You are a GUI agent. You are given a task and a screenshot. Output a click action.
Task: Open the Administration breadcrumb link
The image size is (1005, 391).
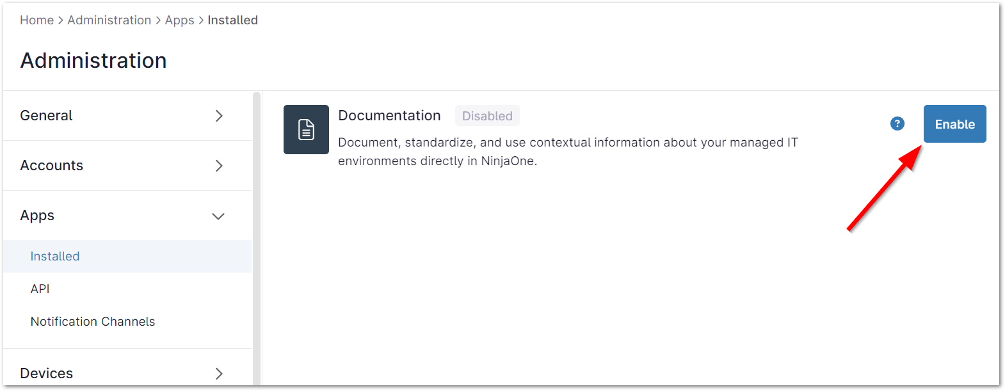coord(109,20)
